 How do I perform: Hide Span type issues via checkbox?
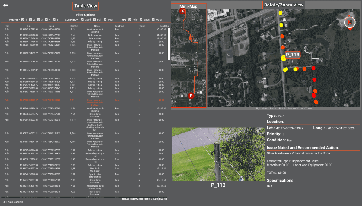pos(141,20)
